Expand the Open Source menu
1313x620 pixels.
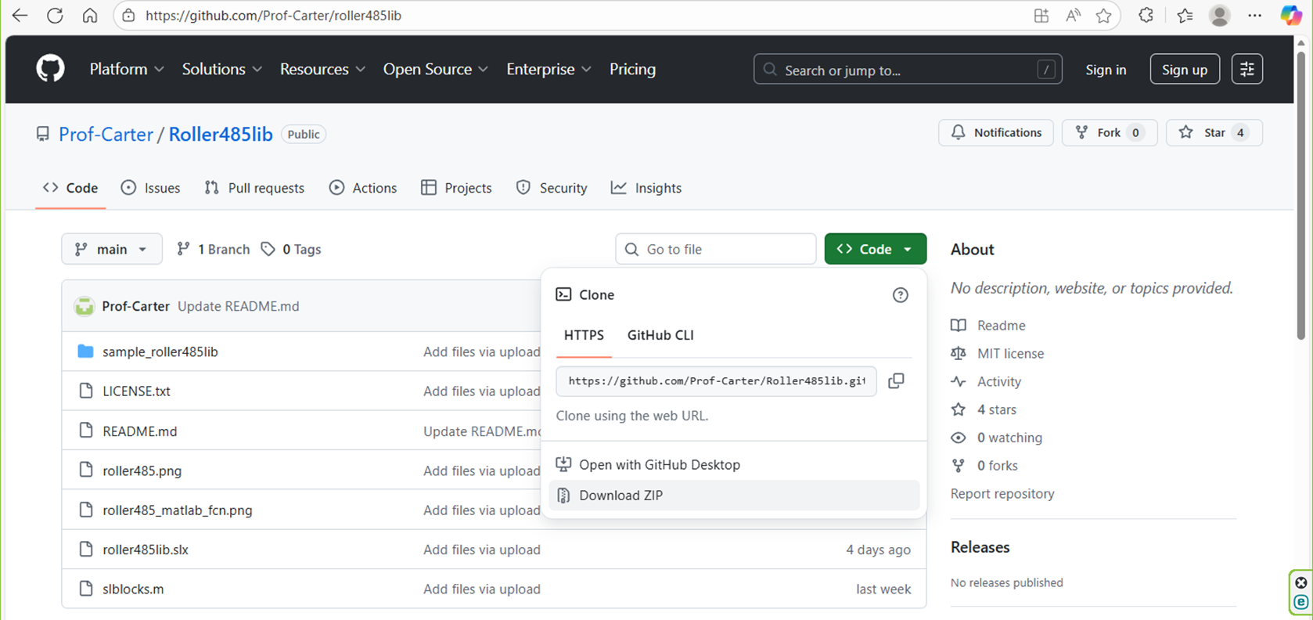436,69
